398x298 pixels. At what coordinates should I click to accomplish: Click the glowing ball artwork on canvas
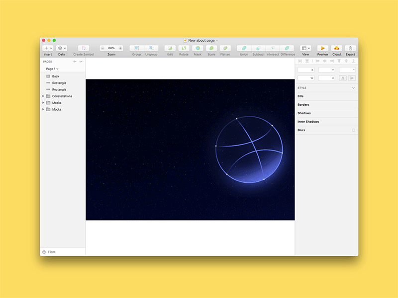point(249,149)
